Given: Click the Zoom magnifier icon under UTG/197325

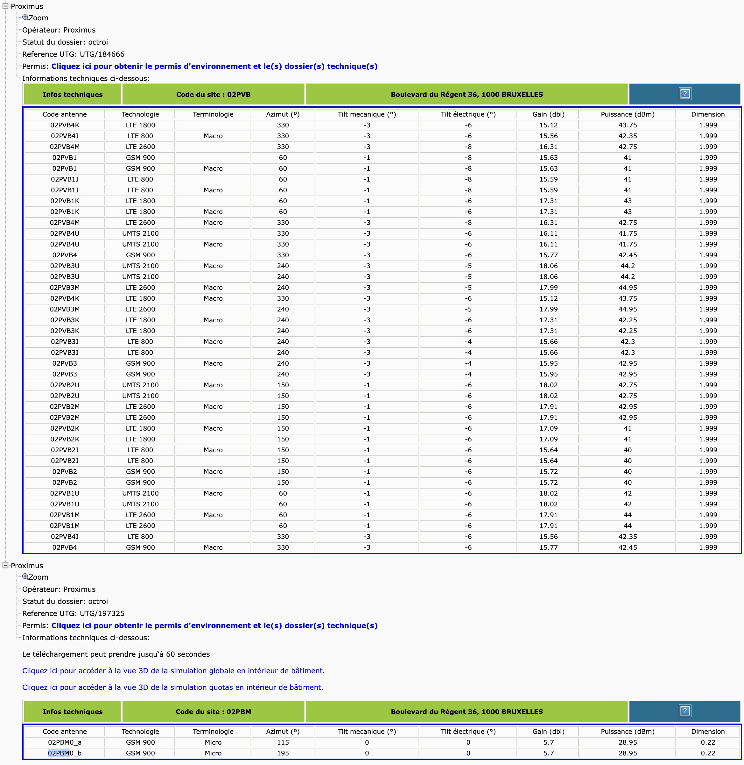Looking at the screenshot, I should coord(25,577).
